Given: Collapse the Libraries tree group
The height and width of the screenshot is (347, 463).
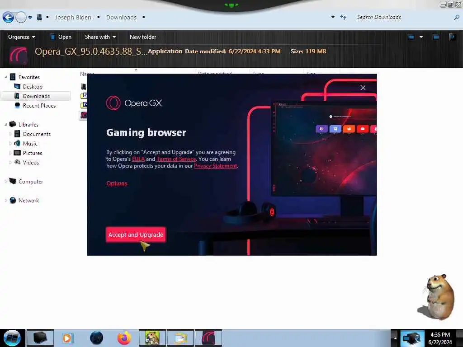Looking at the screenshot, I should click(6, 125).
